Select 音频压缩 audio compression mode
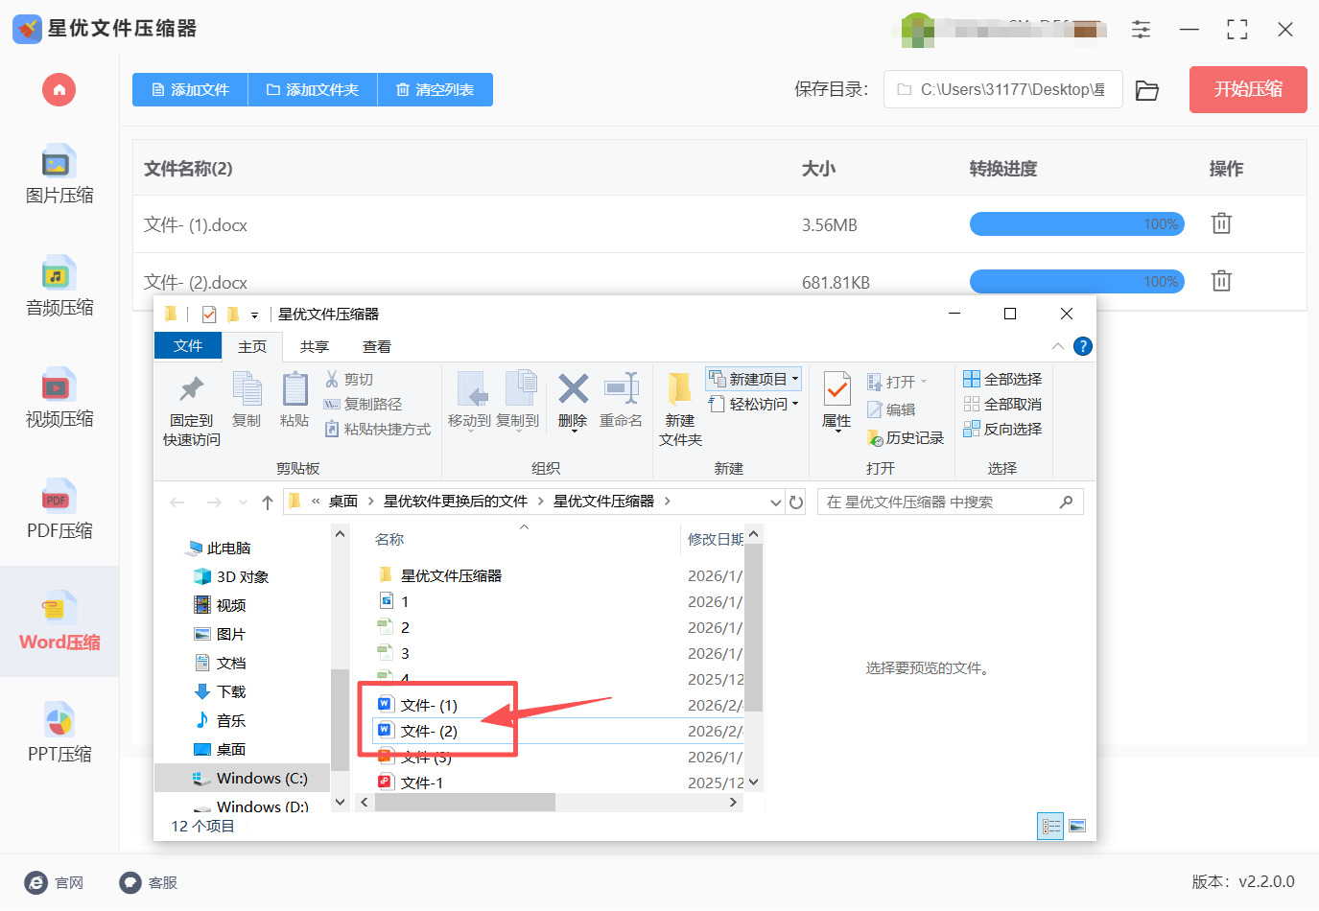The image size is (1319, 911). [59, 287]
